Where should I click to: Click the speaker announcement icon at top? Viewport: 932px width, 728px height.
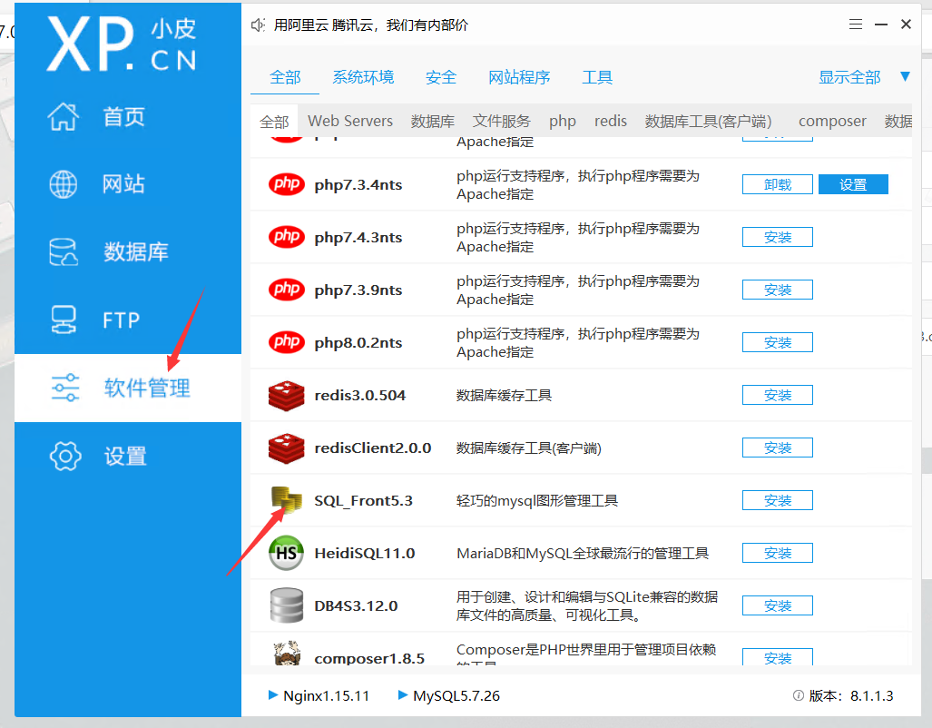[x=258, y=25]
